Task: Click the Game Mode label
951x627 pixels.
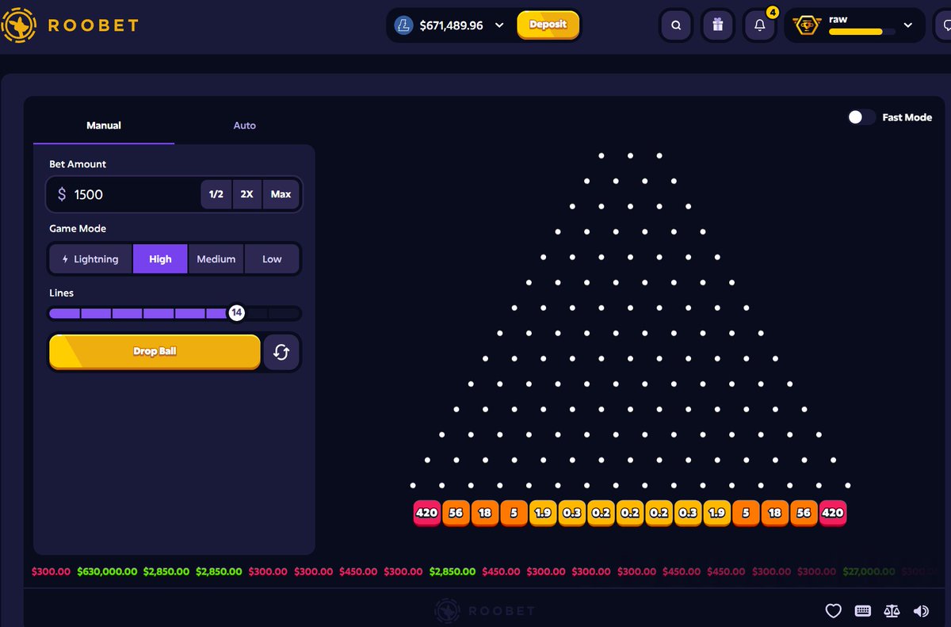Action: [78, 228]
